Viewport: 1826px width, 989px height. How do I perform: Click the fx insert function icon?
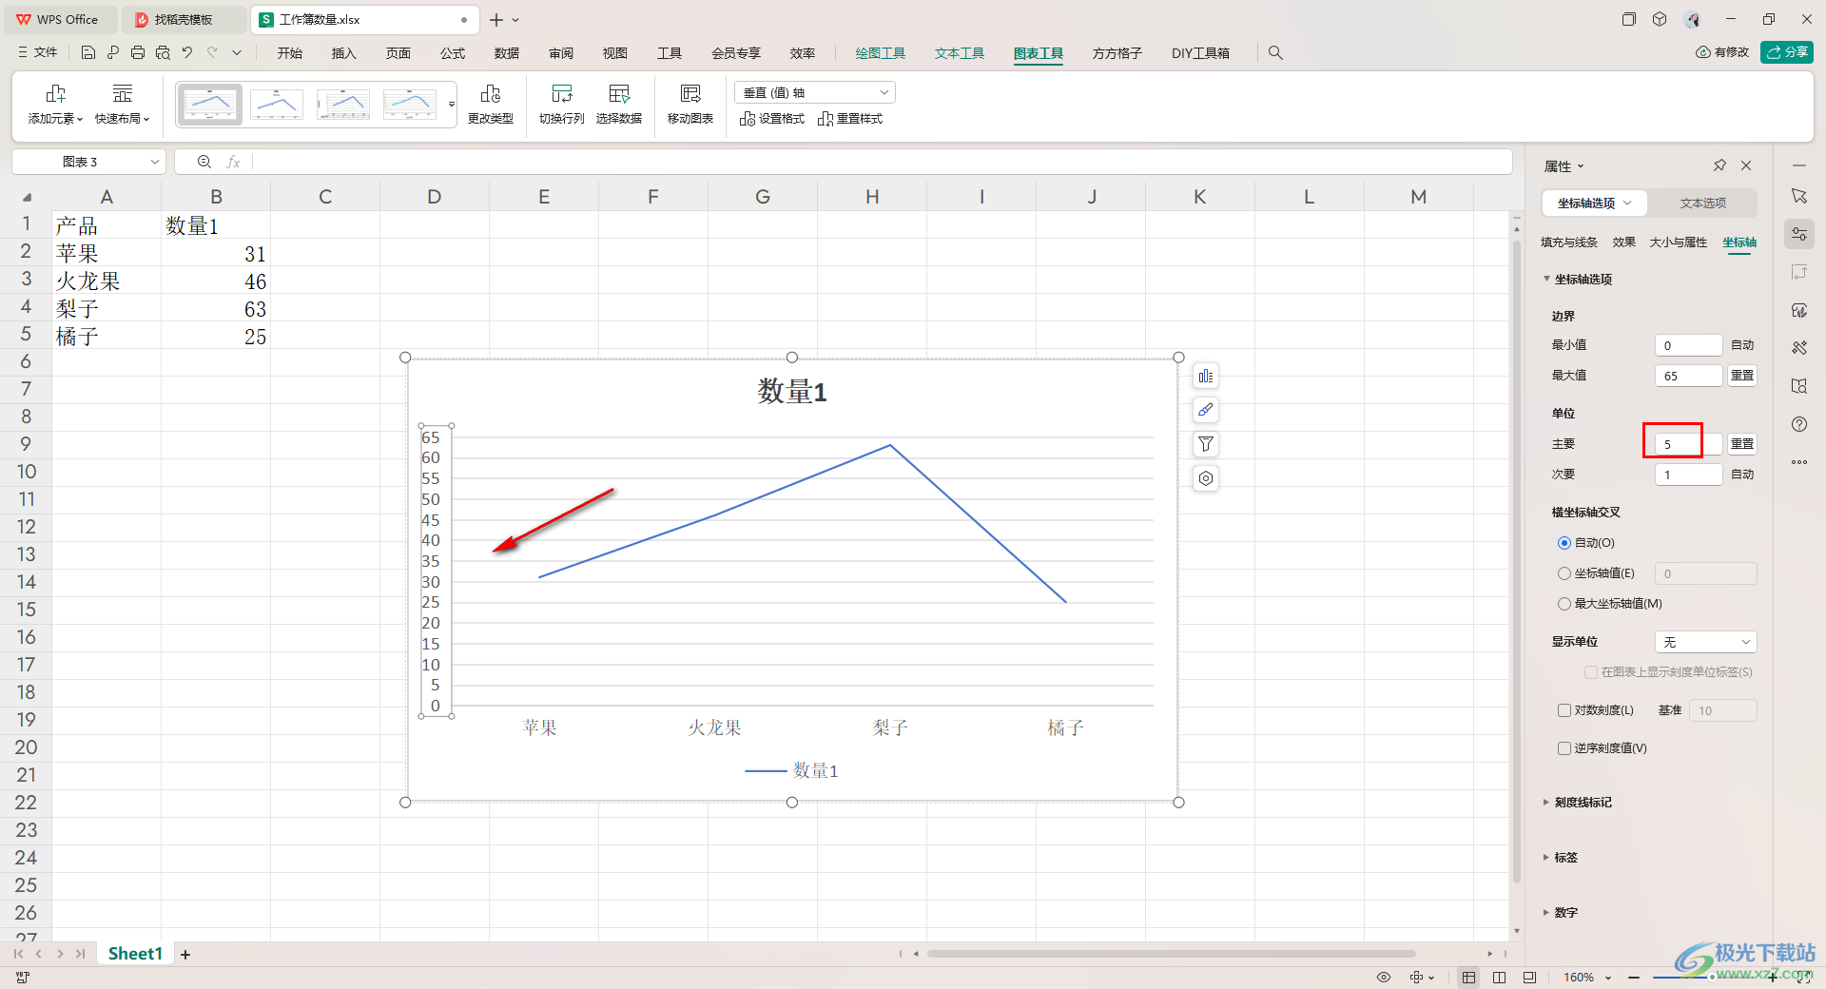(233, 162)
